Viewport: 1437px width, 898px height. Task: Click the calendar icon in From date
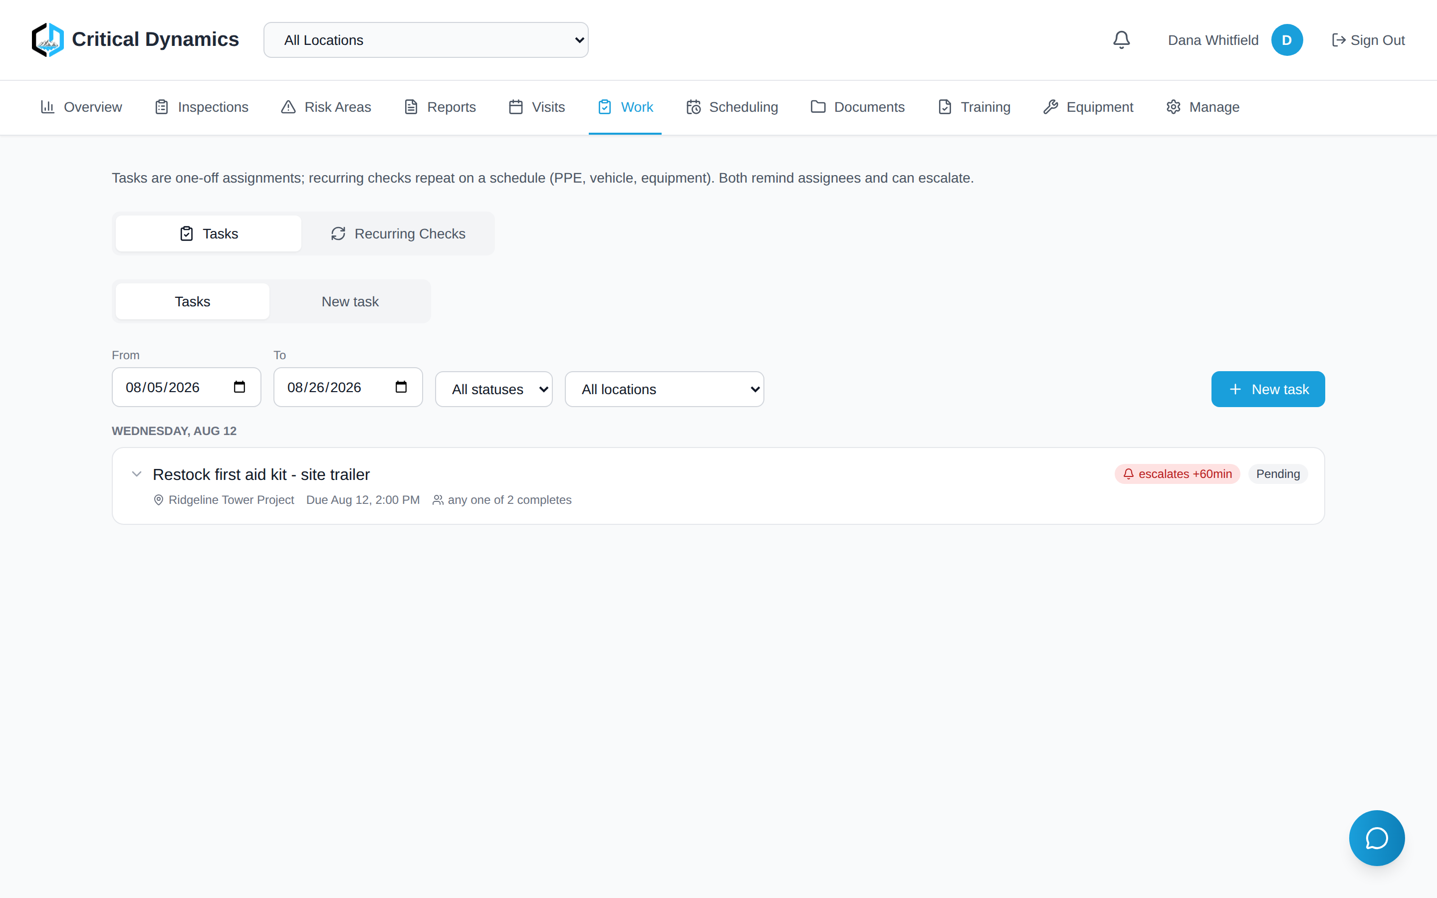pos(239,387)
